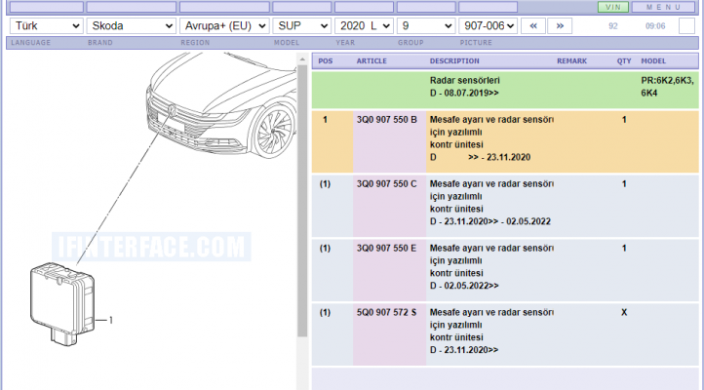Viewport: 704px width, 390px height.
Task: Open the MENU button
Action: (664, 7)
